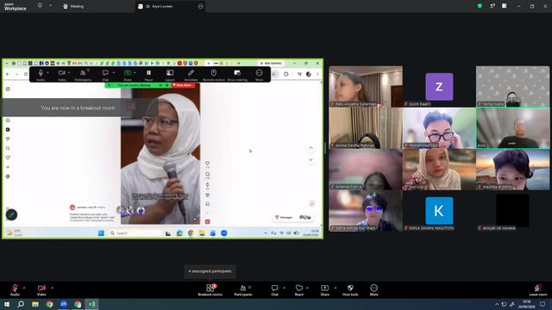Image resolution: width=552 pixels, height=310 pixels.
Task: Expand caret beside shared toolbar Chat
Action: point(113,72)
